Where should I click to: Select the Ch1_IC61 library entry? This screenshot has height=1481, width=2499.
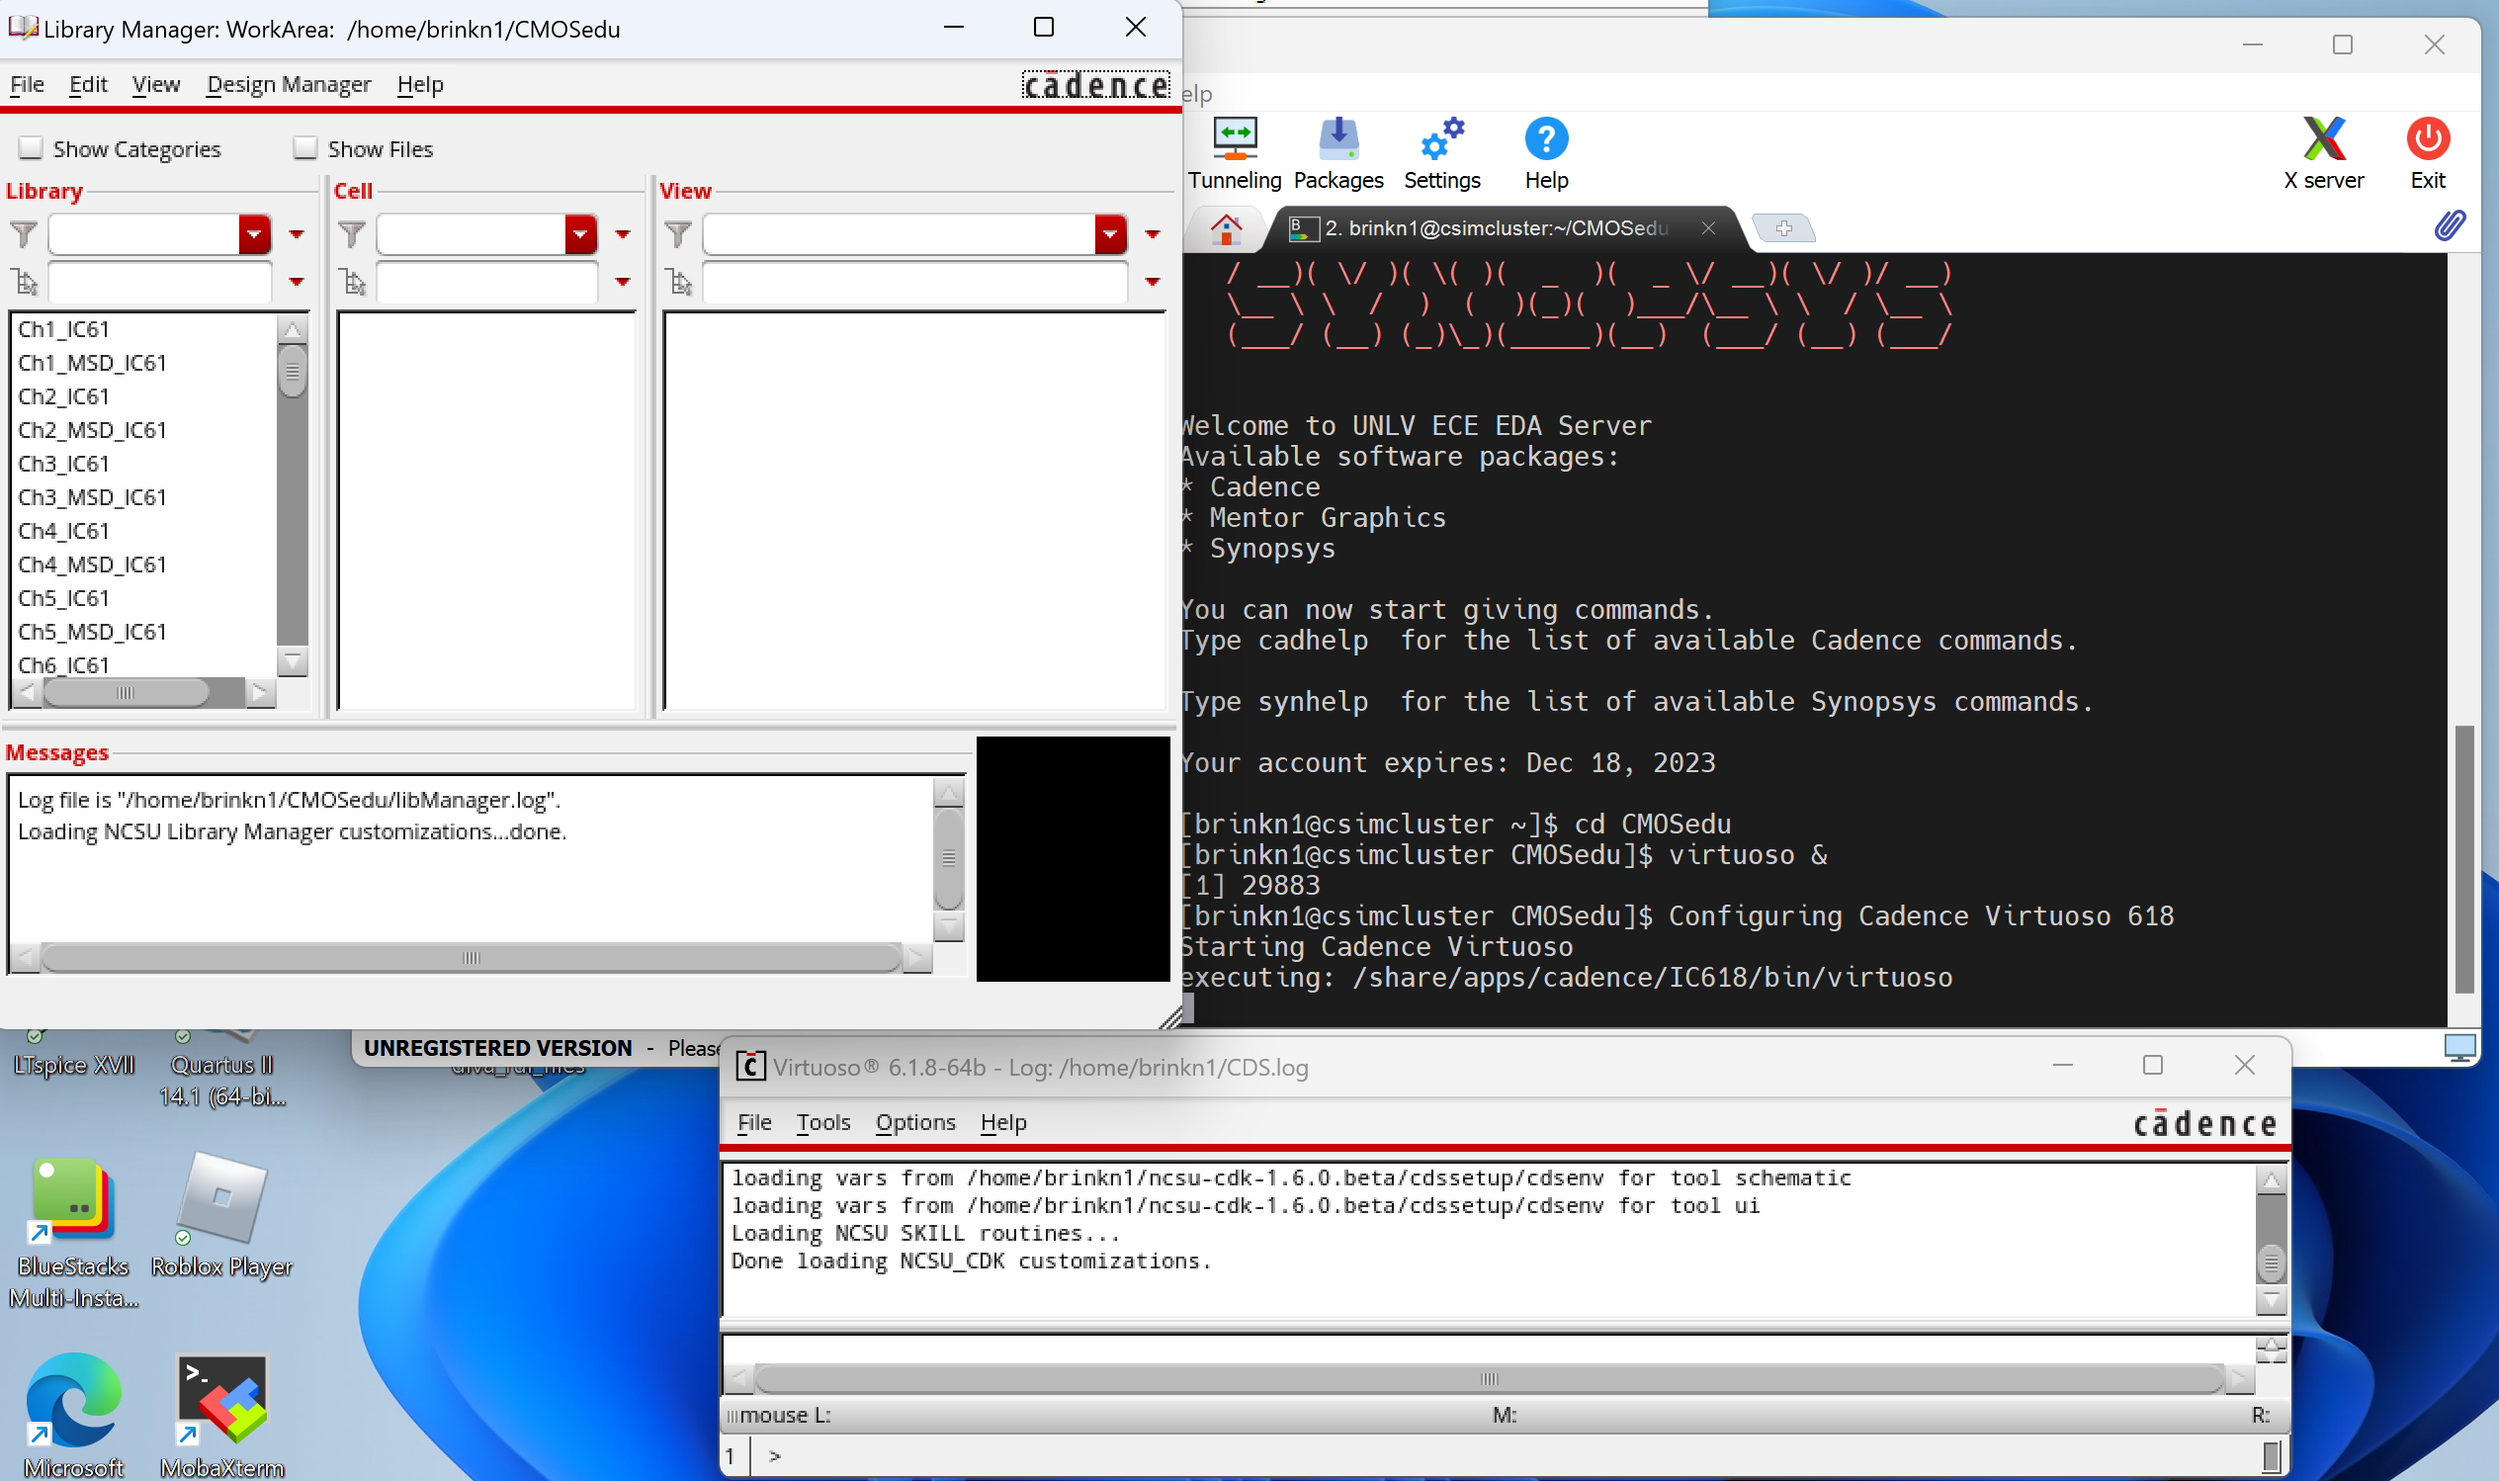64,329
